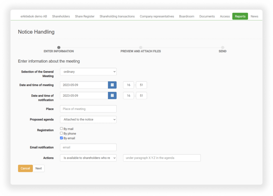
Task: Open Shareholding transactions menu item
Action: (117, 16)
